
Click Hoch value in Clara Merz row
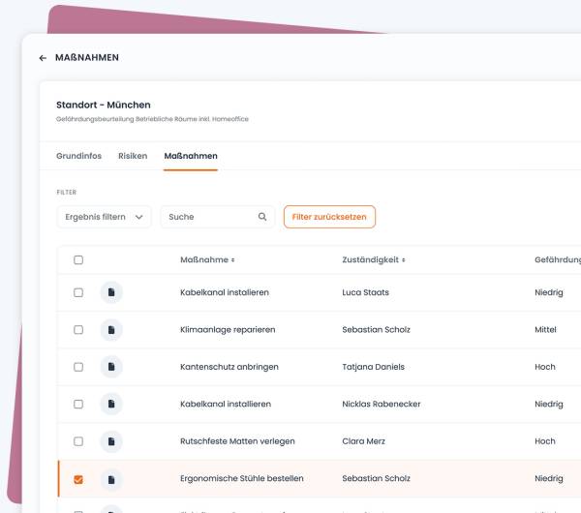click(545, 441)
